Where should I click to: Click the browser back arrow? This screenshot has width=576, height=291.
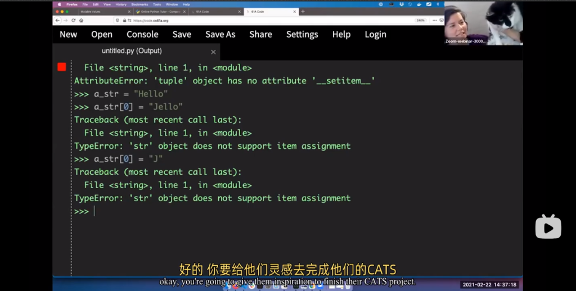point(57,20)
